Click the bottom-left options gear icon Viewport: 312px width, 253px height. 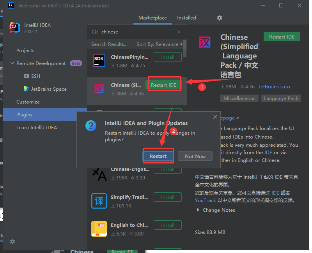(x=12, y=242)
